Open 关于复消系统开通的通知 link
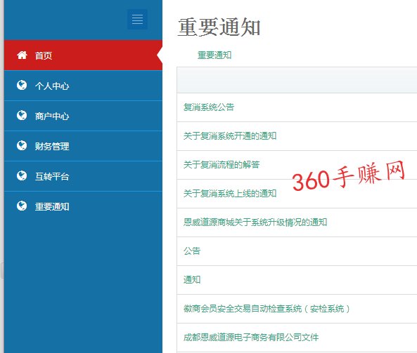417x353 pixels. tap(230, 136)
